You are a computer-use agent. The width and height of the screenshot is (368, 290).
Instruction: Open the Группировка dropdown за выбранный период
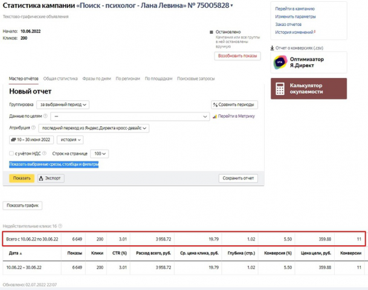click(x=63, y=105)
